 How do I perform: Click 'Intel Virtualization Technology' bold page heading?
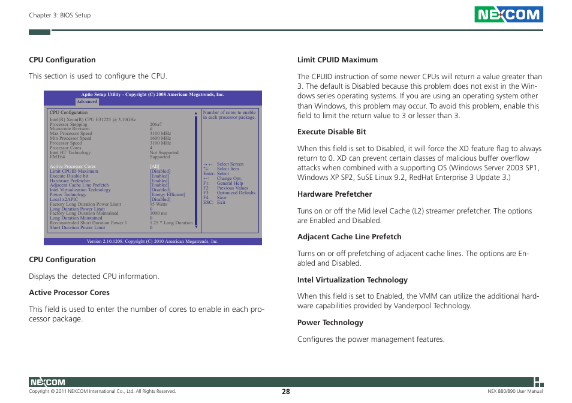click(x=353, y=280)
